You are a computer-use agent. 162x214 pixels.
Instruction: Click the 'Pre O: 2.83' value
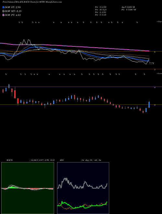[101, 7]
